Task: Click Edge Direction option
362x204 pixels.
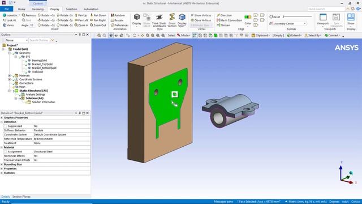Action: (224, 15)
